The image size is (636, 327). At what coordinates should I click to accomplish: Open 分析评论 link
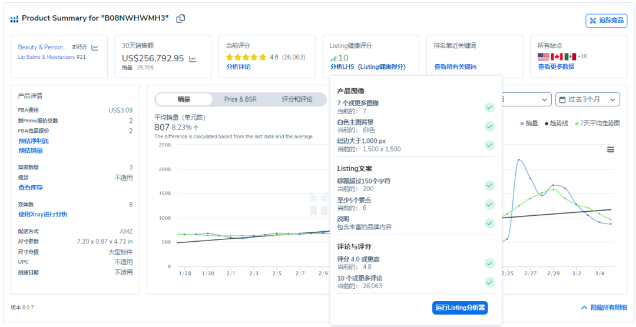click(238, 67)
